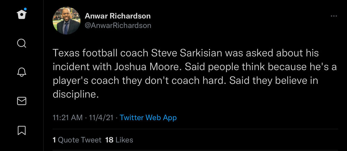Open Messages envelope icon
Screen dimensions: 347x151
[22, 101]
